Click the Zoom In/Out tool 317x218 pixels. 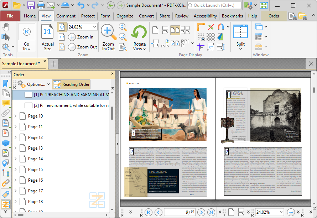pyautogui.click(x=108, y=37)
